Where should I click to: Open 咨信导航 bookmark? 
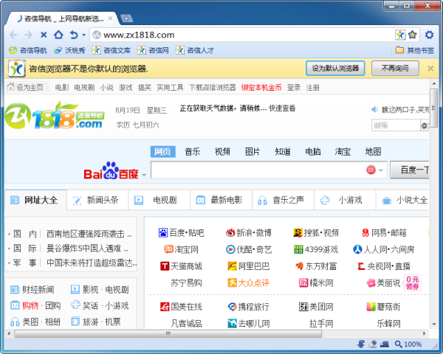(x=28, y=51)
